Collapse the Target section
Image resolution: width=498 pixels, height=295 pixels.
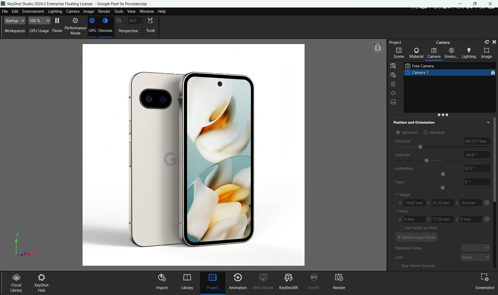click(397, 194)
